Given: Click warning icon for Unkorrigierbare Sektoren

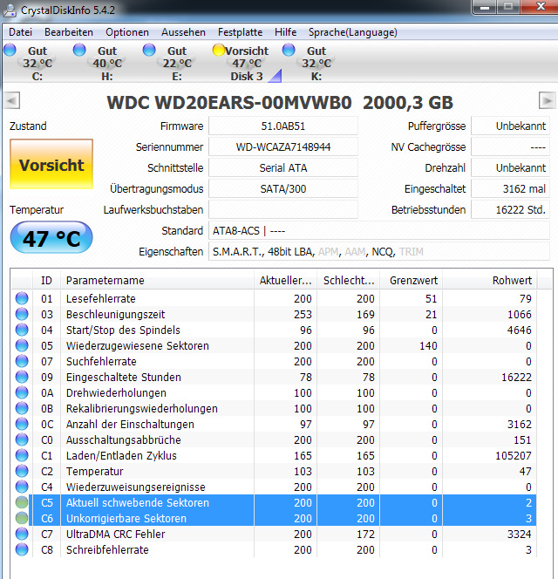Looking at the screenshot, I should tap(22, 518).
